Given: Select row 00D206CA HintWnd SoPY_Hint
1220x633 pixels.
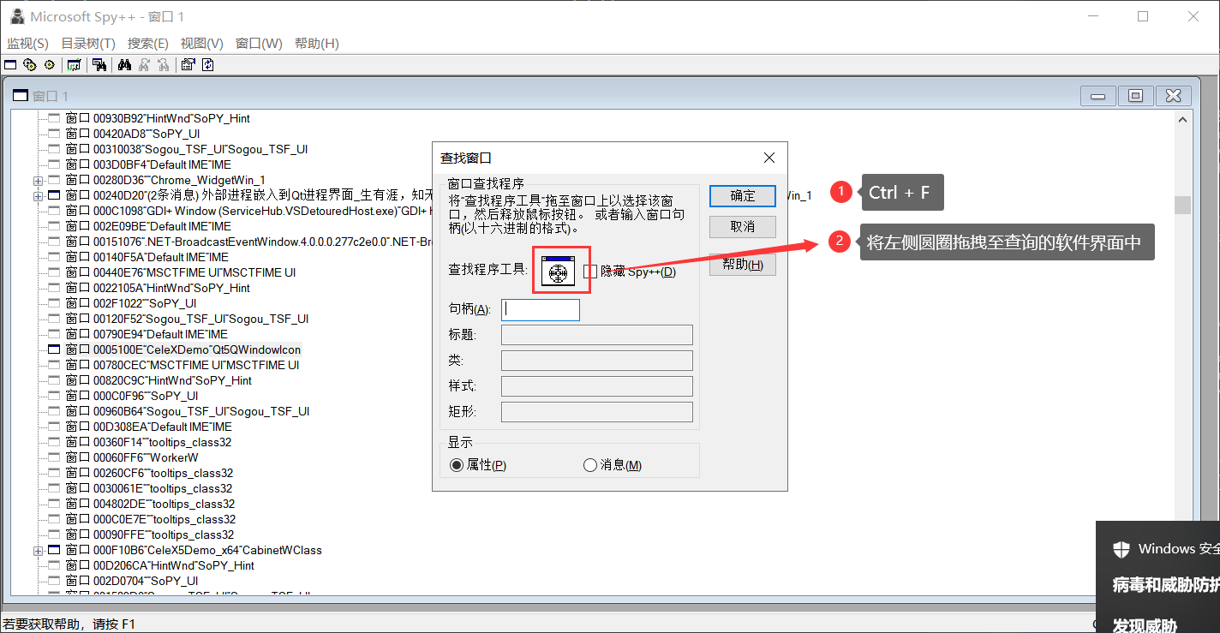Looking at the screenshot, I should click(160, 565).
